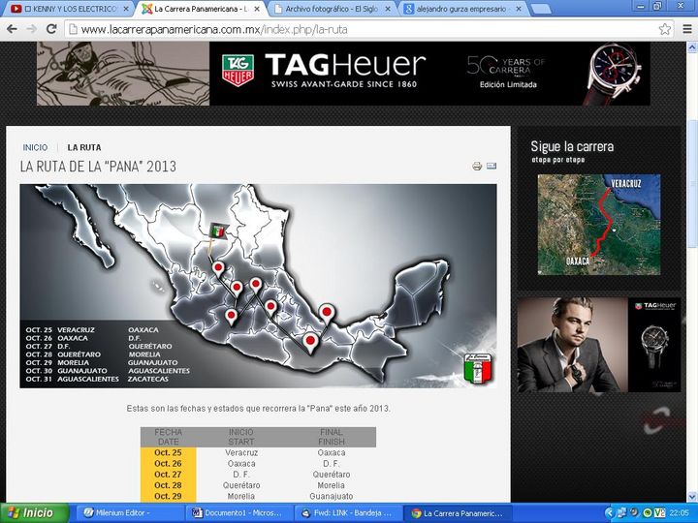Close the KENNY Y LOS ELECTRICOS tab
698x523 pixels.
click(x=125, y=9)
